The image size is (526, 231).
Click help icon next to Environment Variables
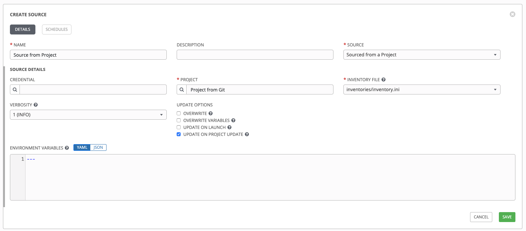[67, 148]
